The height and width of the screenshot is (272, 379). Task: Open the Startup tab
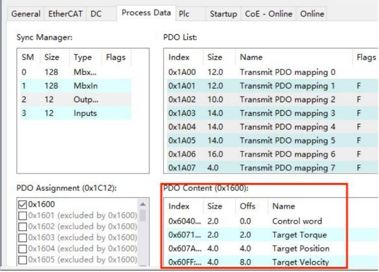pyautogui.click(x=223, y=14)
